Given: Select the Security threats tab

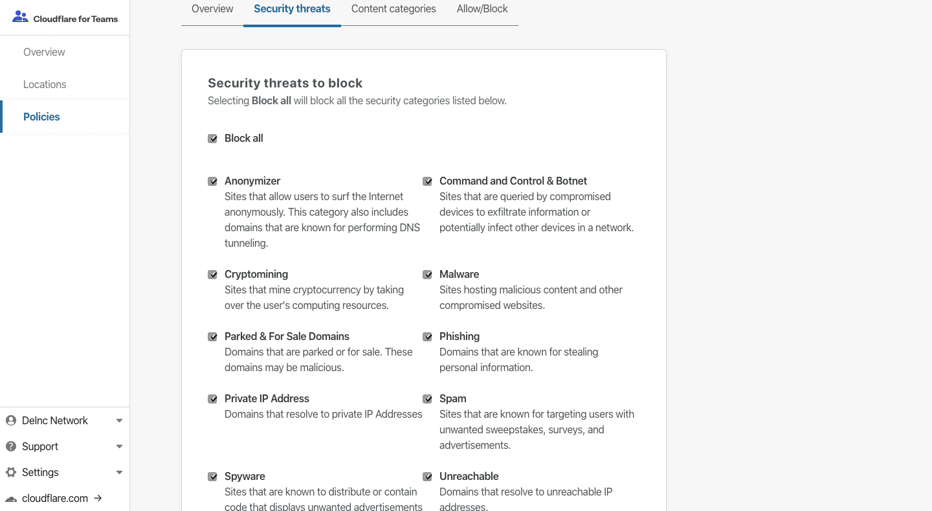Looking at the screenshot, I should click(x=292, y=9).
